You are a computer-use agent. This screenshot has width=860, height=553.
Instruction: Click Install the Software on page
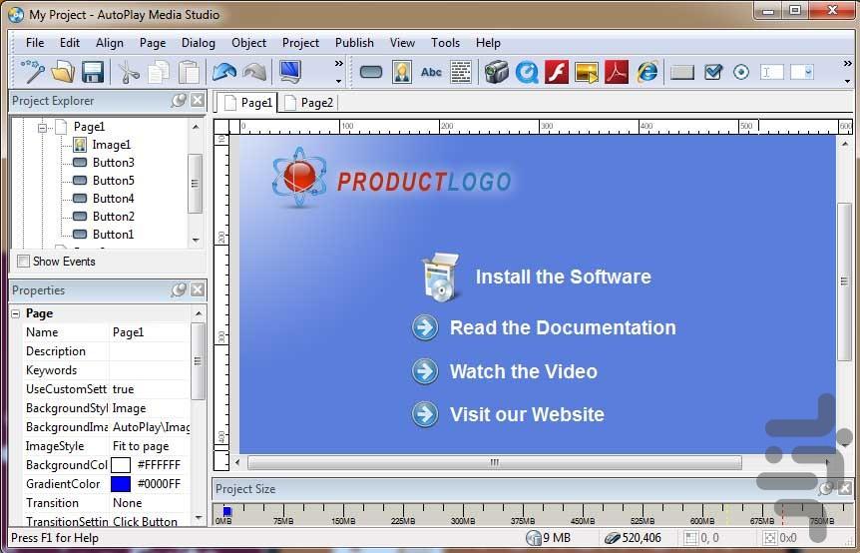564,276
